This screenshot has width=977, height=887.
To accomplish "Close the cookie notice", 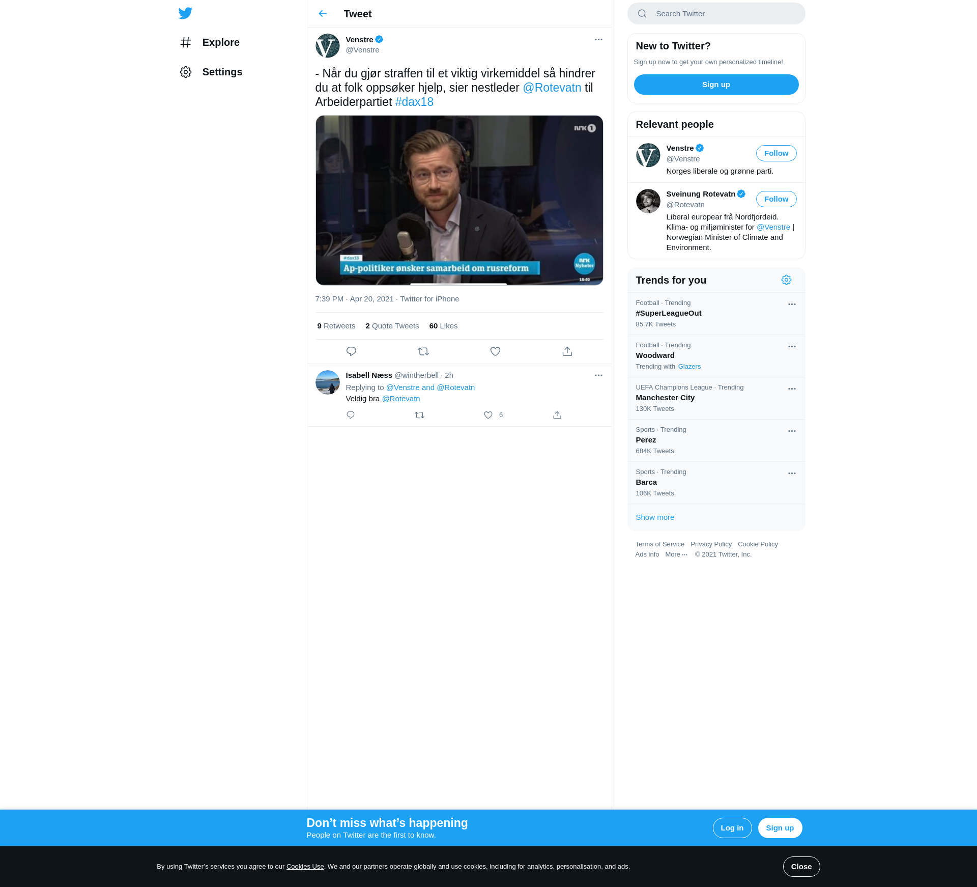I will [801, 867].
